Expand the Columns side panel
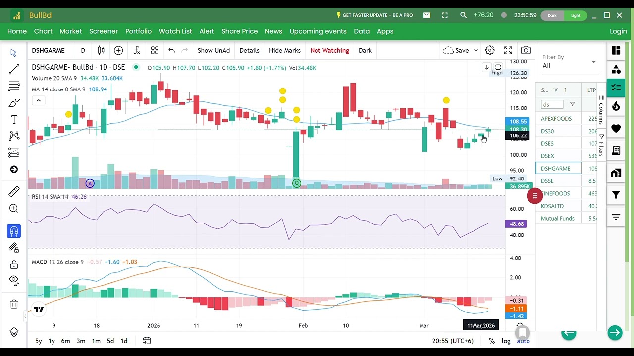 (x=601, y=111)
